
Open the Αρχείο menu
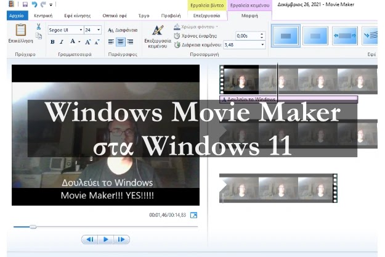point(17,15)
